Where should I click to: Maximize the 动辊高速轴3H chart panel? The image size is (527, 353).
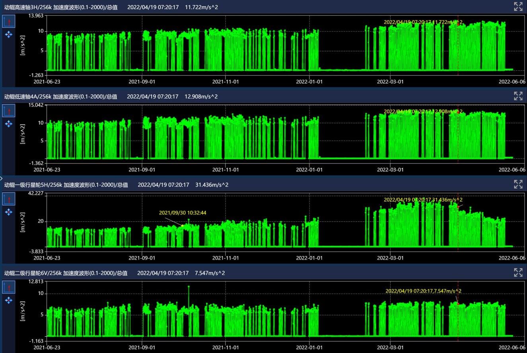coord(518,6)
